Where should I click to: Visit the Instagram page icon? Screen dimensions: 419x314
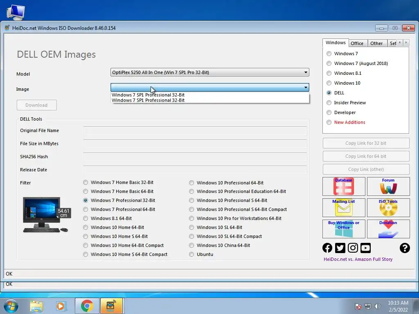[x=353, y=248]
